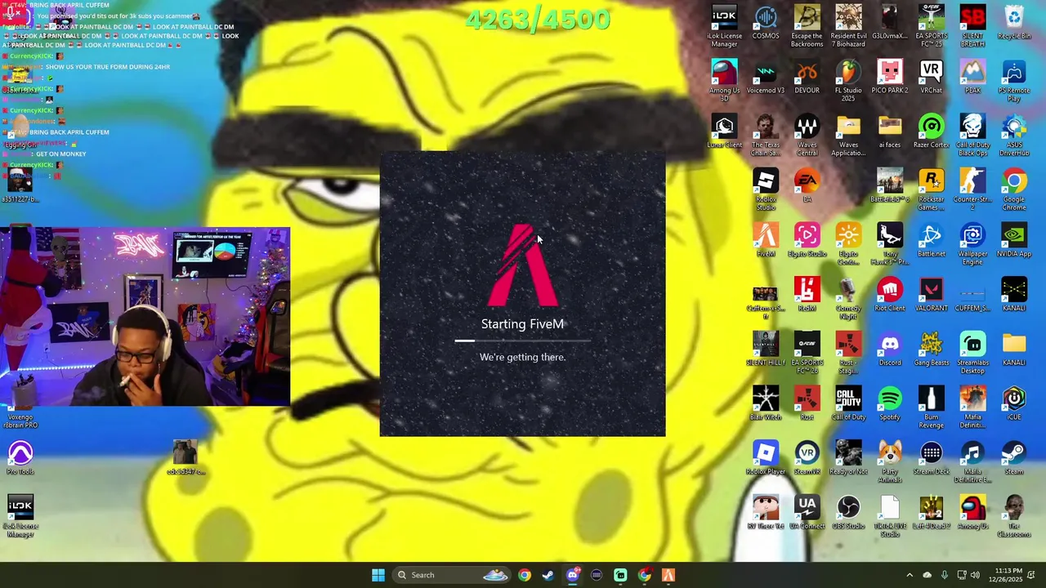Open NVIDIA App desktop icon

click(x=1014, y=241)
